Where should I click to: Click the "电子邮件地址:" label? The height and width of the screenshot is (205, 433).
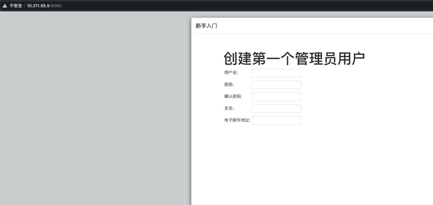(x=237, y=120)
